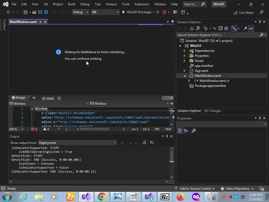Viewport: 269px width, 202px height.
Task: Open the Build menu
Action: point(71,4)
